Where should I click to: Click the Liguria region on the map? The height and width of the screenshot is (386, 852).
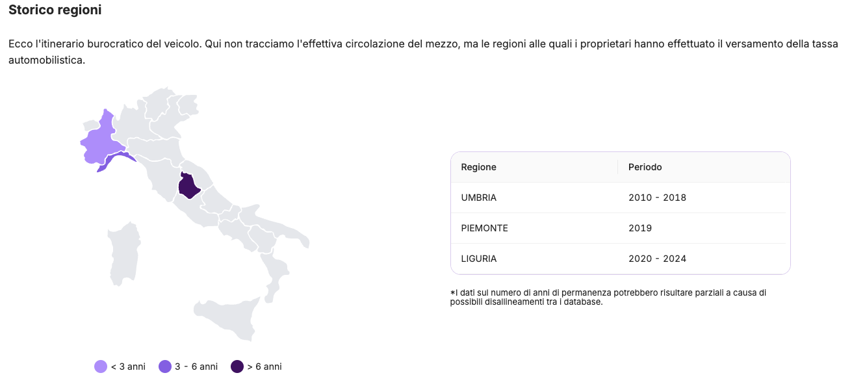118,159
